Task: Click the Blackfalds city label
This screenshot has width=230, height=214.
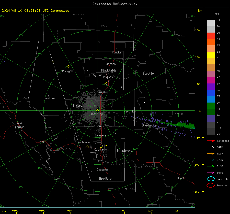Action: pyautogui.click(x=109, y=70)
